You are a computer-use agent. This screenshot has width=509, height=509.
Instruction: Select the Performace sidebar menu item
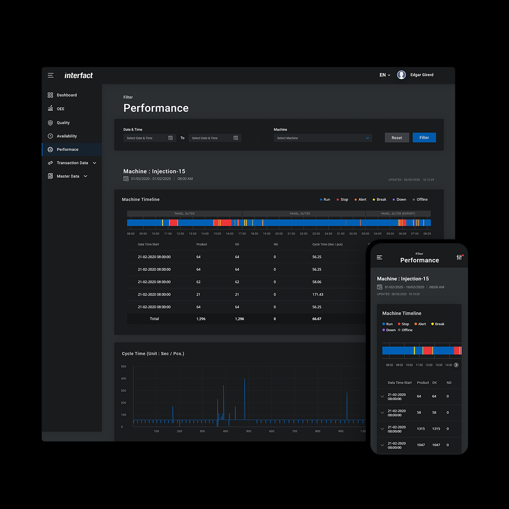tap(67, 149)
